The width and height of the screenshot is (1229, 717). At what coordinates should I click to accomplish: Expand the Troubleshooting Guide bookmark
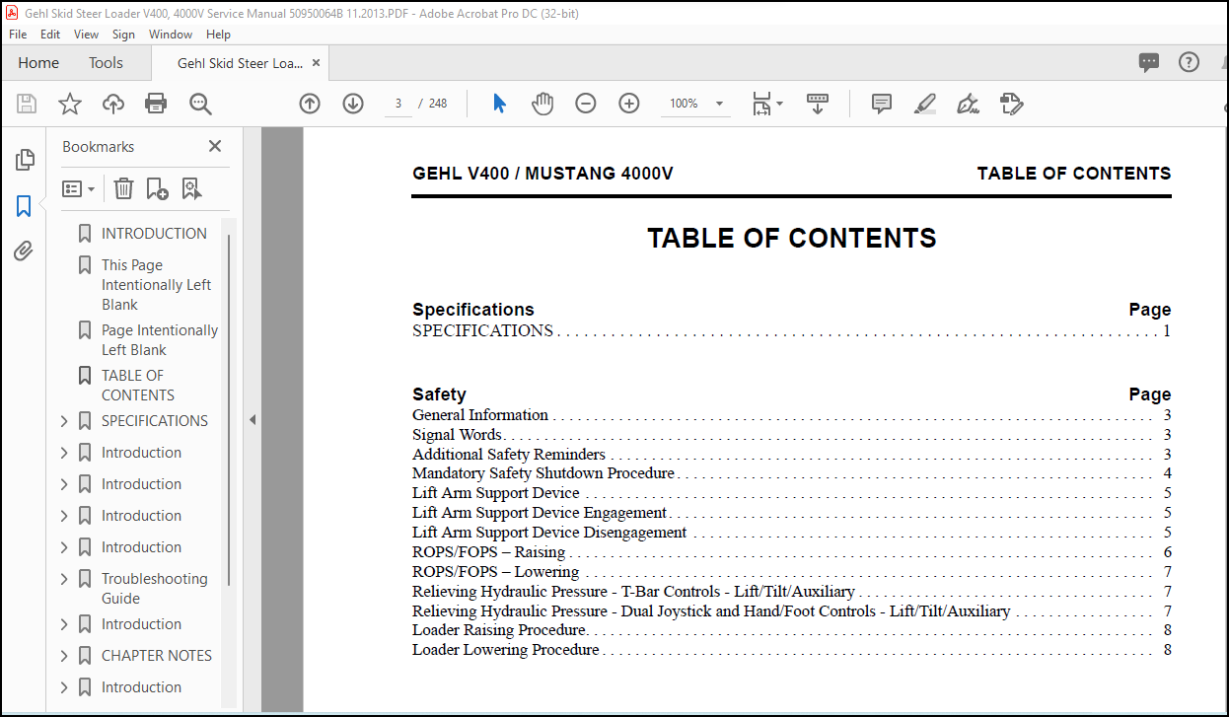click(64, 579)
